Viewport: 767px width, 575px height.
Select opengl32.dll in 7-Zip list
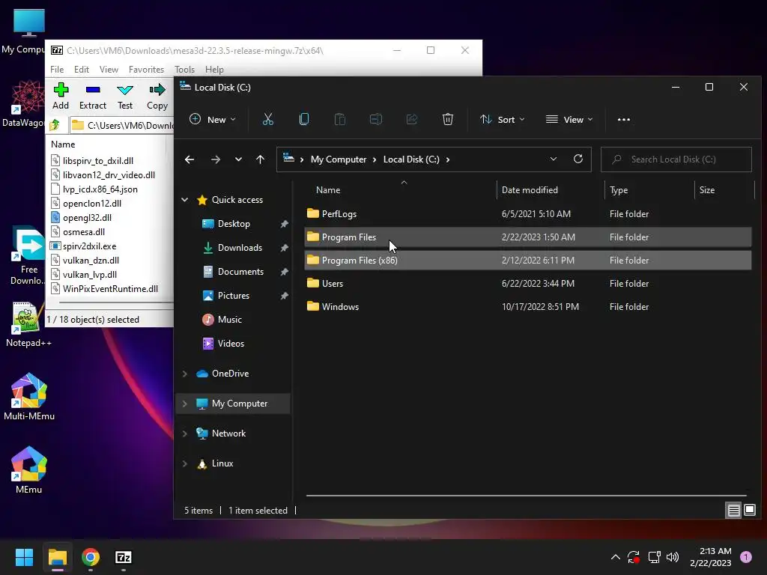[x=87, y=218]
